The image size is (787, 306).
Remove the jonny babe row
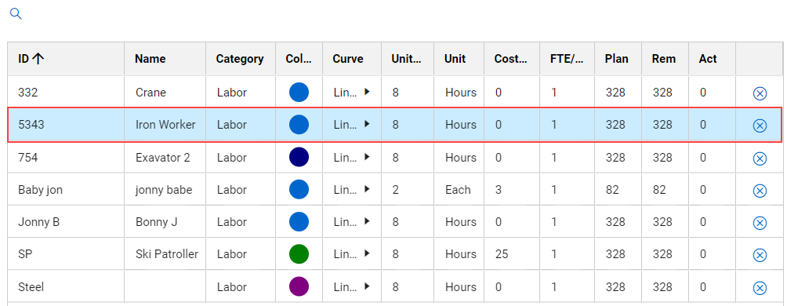(x=760, y=191)
